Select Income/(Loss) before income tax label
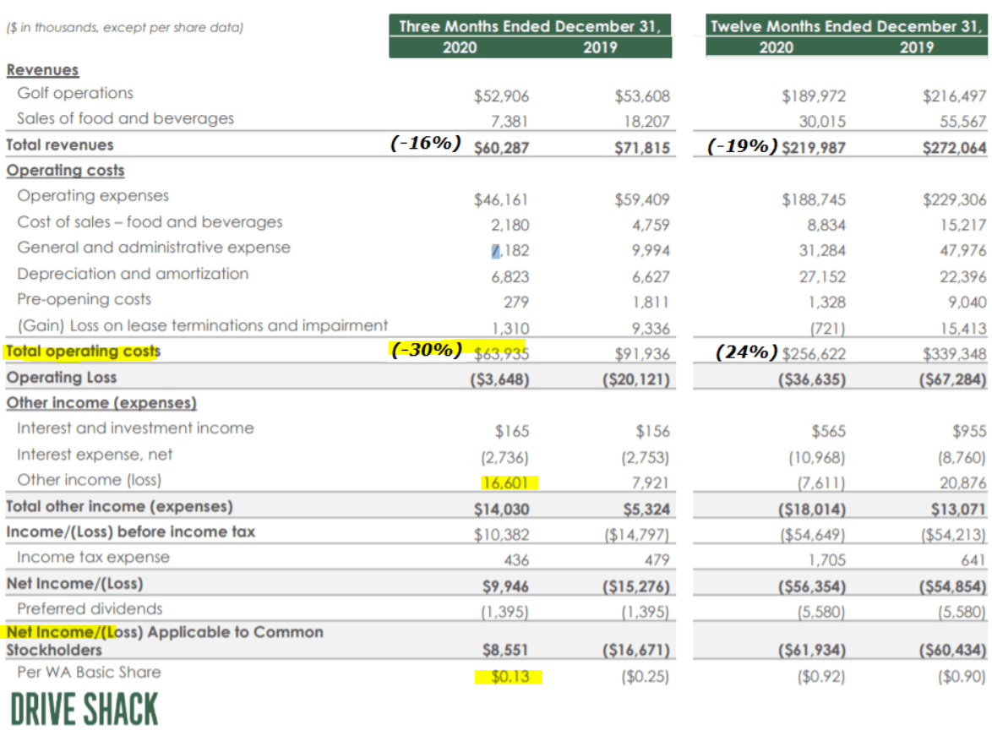Screen dimensions: 992x736 [131, 532]
